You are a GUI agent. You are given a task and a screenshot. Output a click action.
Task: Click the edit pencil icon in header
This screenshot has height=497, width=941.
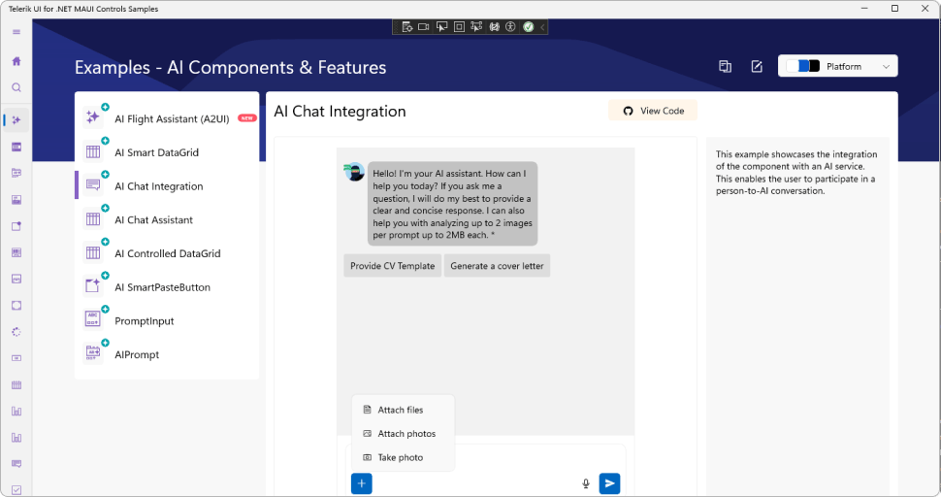point(757,67)
